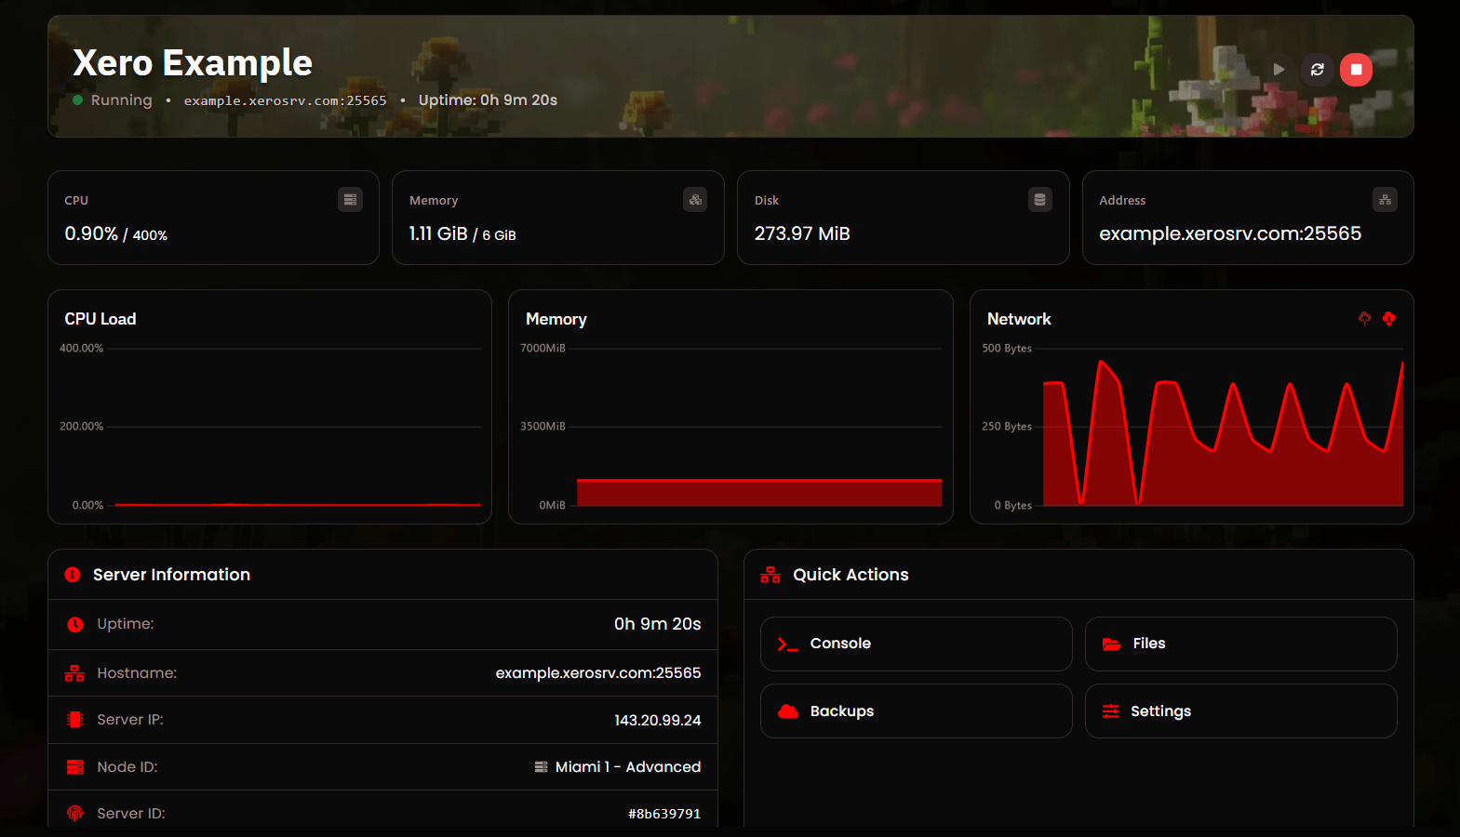Click the 1.11 GiB memory value
1460x837 pixels.
pos(438,233)
